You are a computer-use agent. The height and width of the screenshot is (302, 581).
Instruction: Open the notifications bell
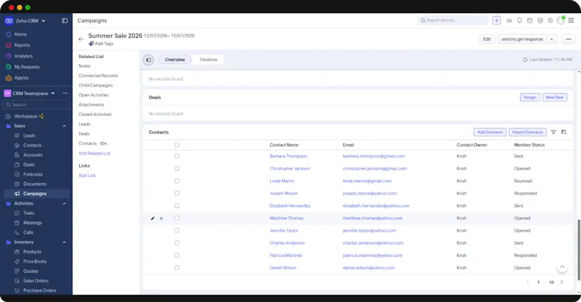click(519, 20)
